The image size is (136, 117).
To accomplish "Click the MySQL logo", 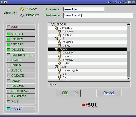I will [89, 105].
